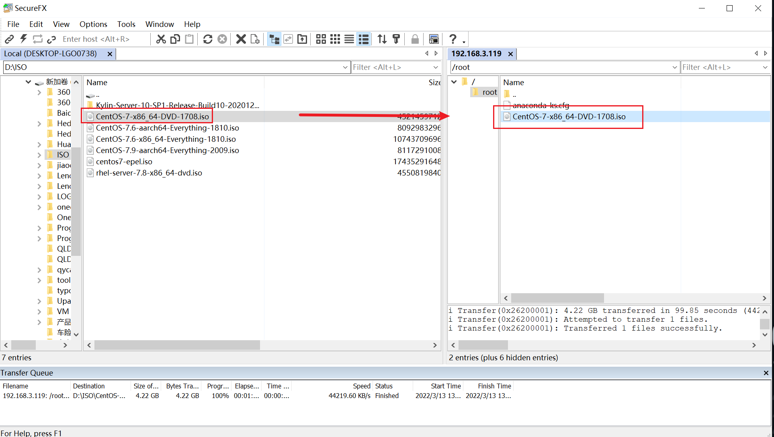The height and width of the screenshot is (437, 774).
Task: Click the Synchronize browsing icon
Action: 288,39
